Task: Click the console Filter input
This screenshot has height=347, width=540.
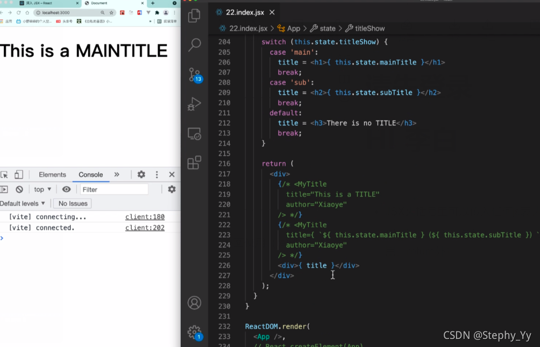Action: tap(114, 189)
